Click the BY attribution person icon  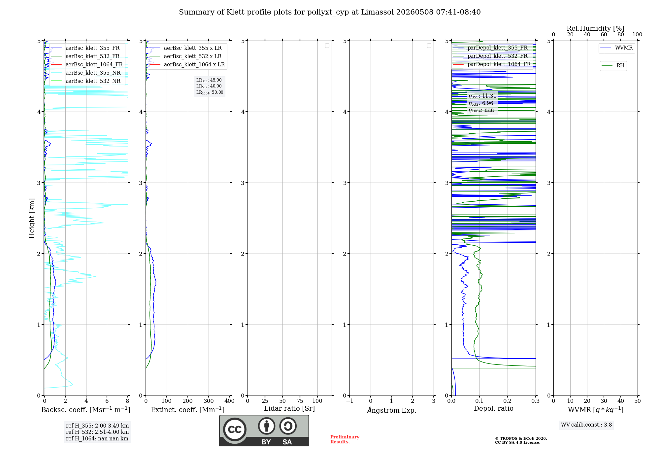tap(267, 426)
